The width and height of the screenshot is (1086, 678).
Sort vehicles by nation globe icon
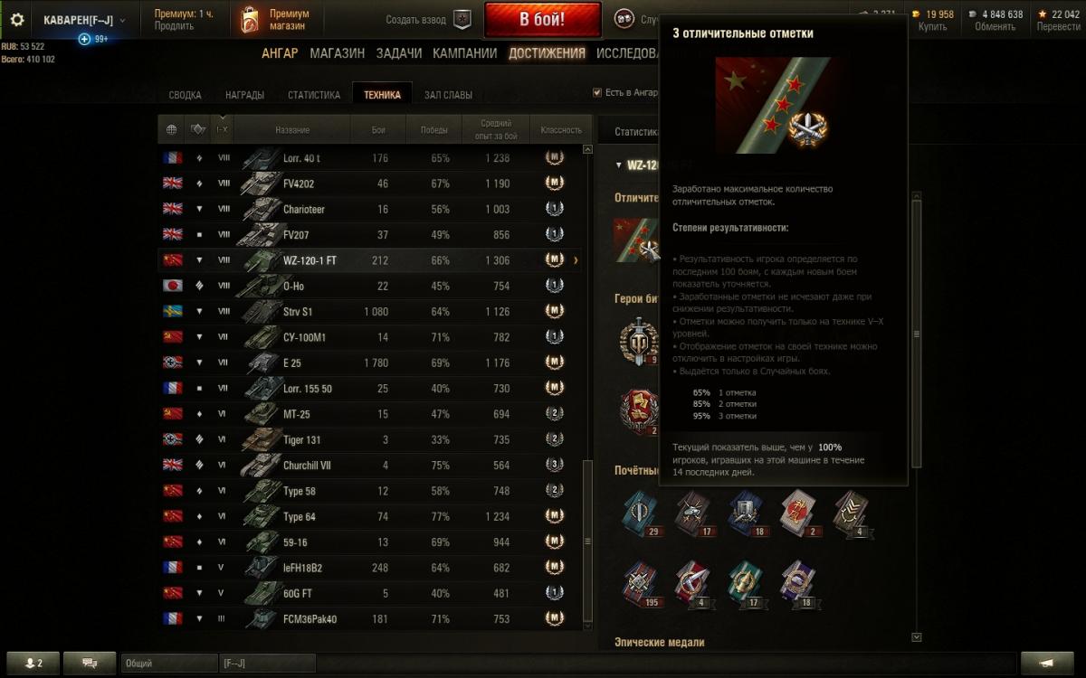[171, 130]
